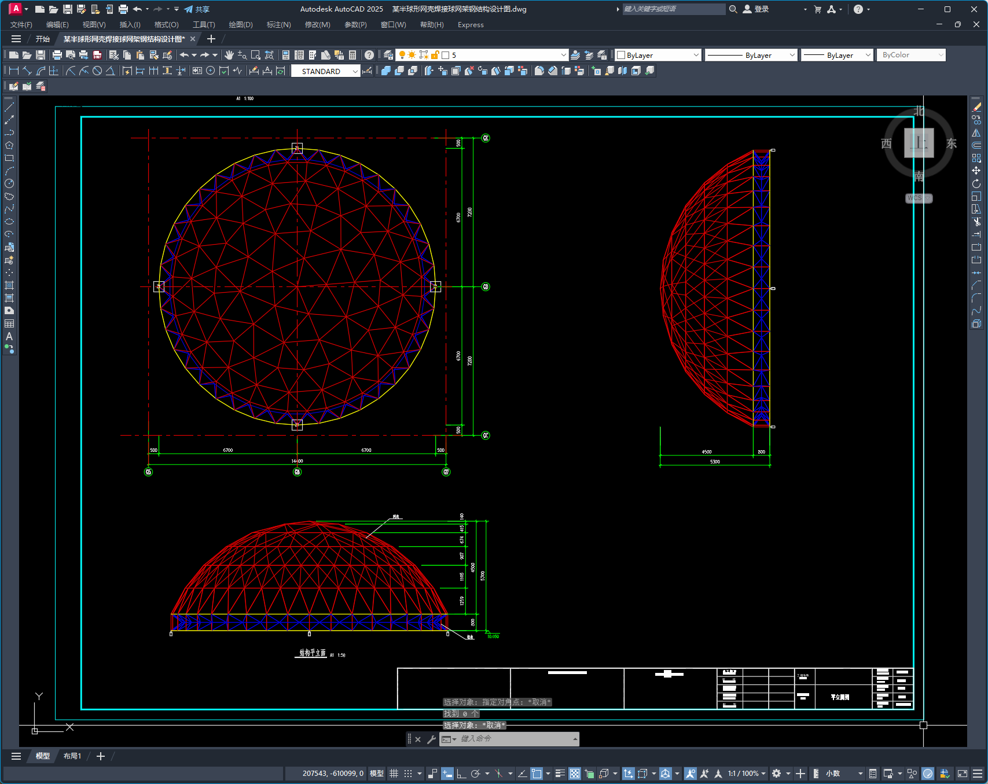Activate the Hatch tool
Screen dimensions: 988x784
[x=9, y=285]
